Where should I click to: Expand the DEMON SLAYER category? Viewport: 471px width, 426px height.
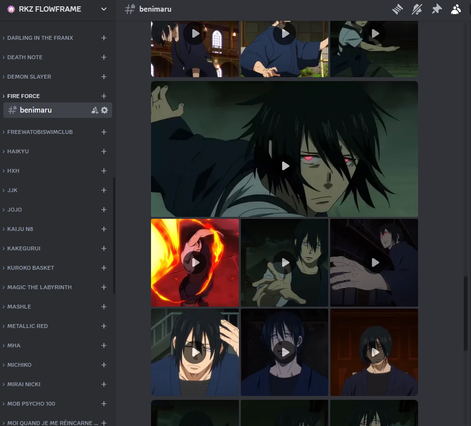pos(26,77)
